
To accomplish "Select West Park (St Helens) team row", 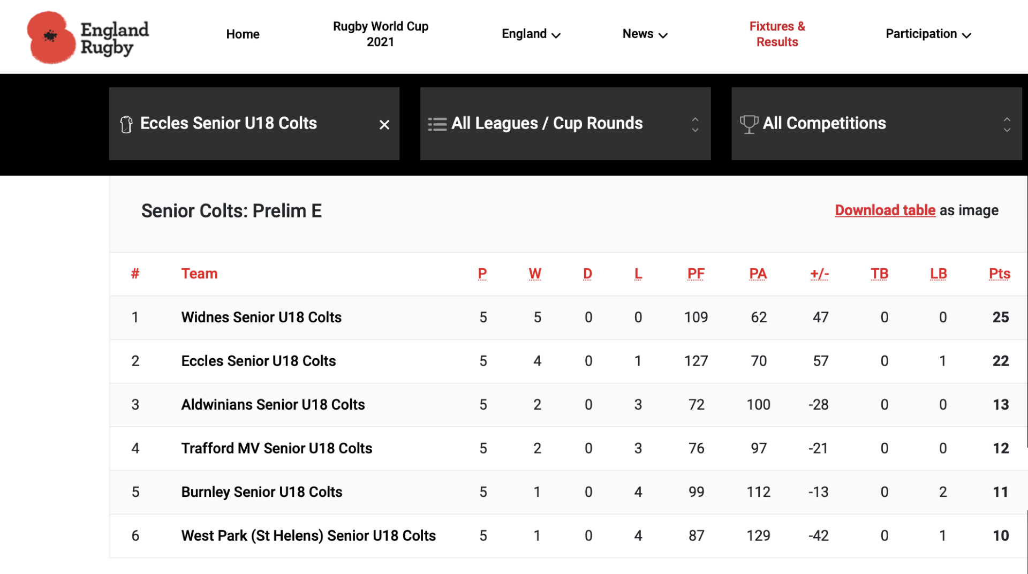I will click(x=308, y=536).
